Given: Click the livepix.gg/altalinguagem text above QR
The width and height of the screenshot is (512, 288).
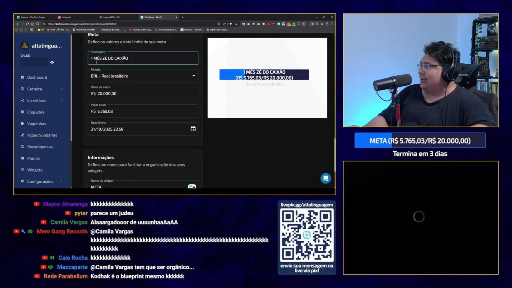Looking at the screenshot, I should tap(307, 205).
